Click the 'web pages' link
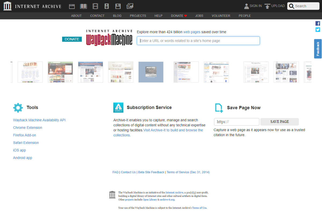This screenshot has width=322, height=222. click(x=192, y=32)
